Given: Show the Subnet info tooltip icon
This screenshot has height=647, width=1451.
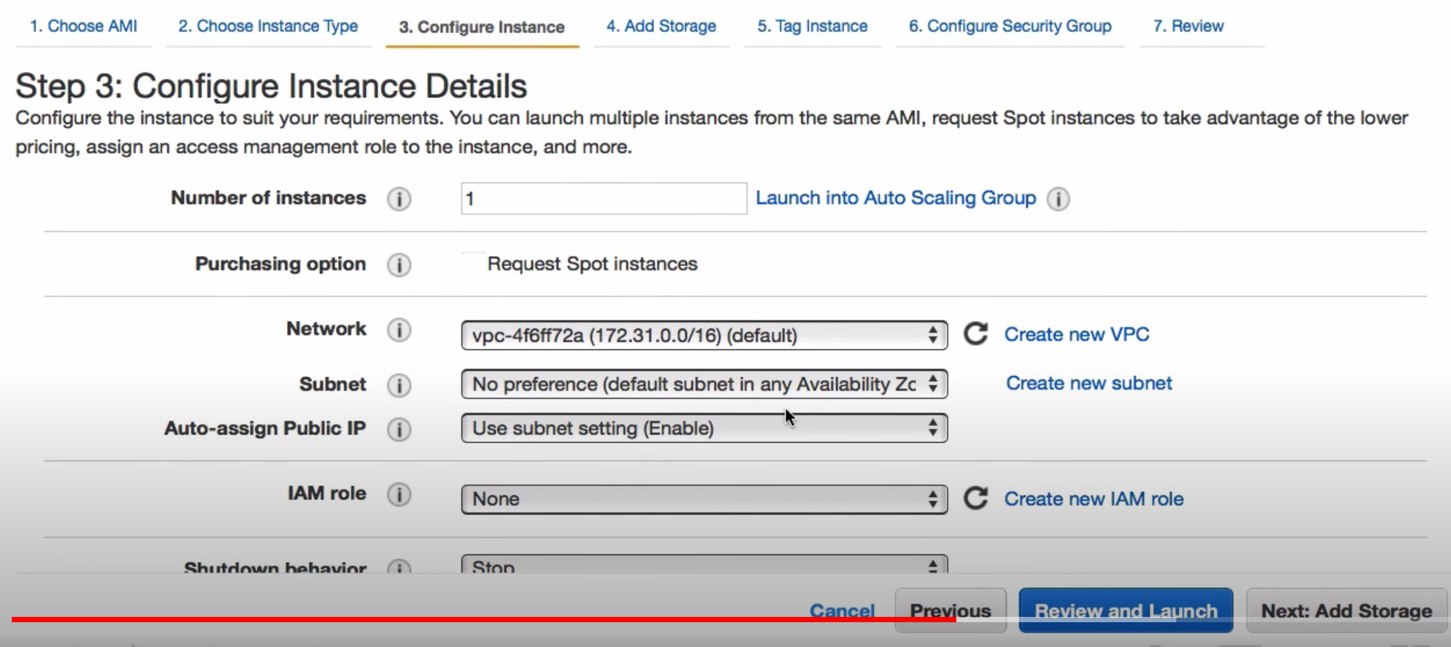Looking at the screenshot, I should pyautogui.click(x=399, y=385).
